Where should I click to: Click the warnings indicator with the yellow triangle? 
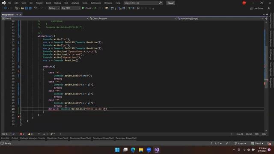click(x=30, y=134)
